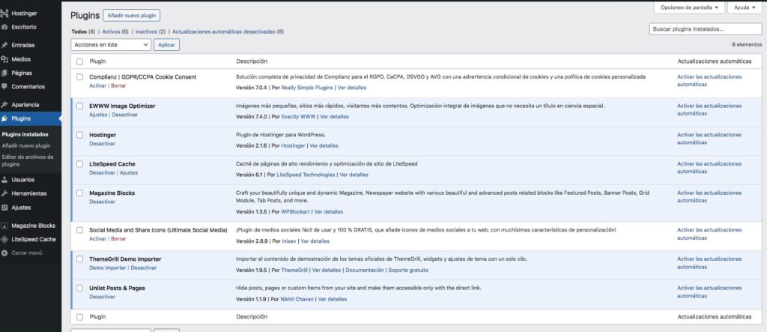
Task: View details for LiteSpeed Cache plugin
Action: 354,175
